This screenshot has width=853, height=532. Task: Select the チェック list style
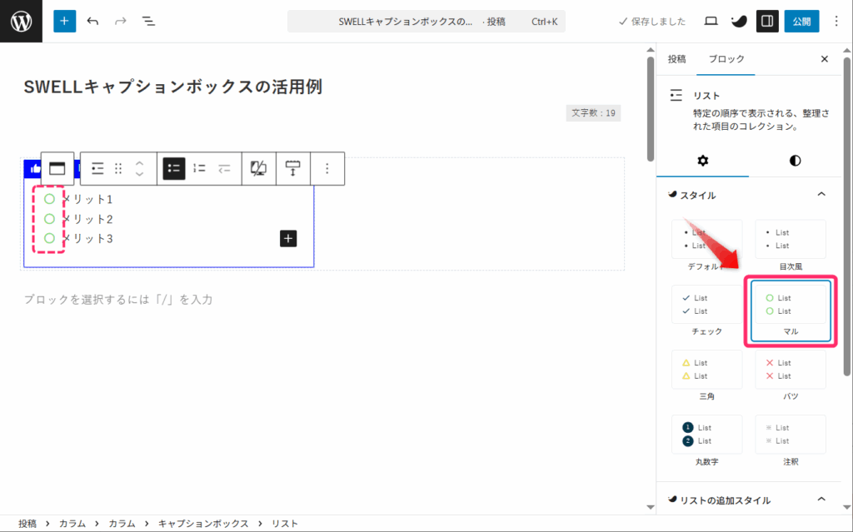coord(706,311)
